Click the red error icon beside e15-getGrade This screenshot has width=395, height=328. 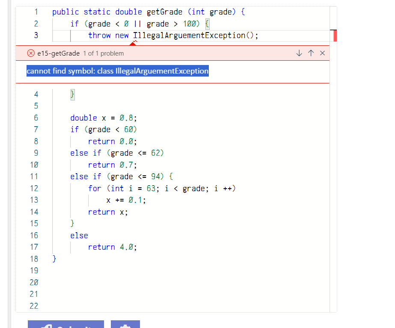point(31,53)
